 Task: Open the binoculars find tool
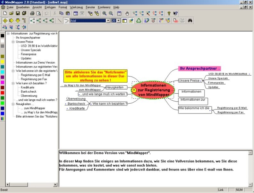(190, 21)
